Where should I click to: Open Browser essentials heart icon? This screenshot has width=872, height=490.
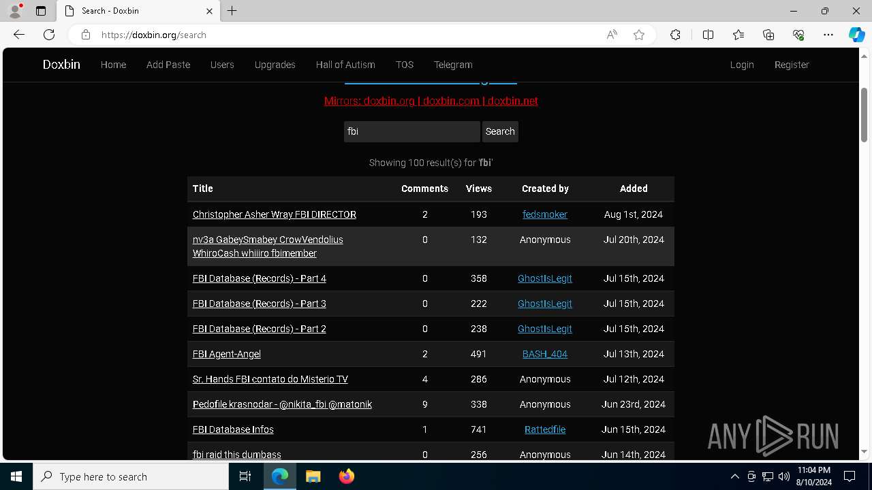(798, 35)
